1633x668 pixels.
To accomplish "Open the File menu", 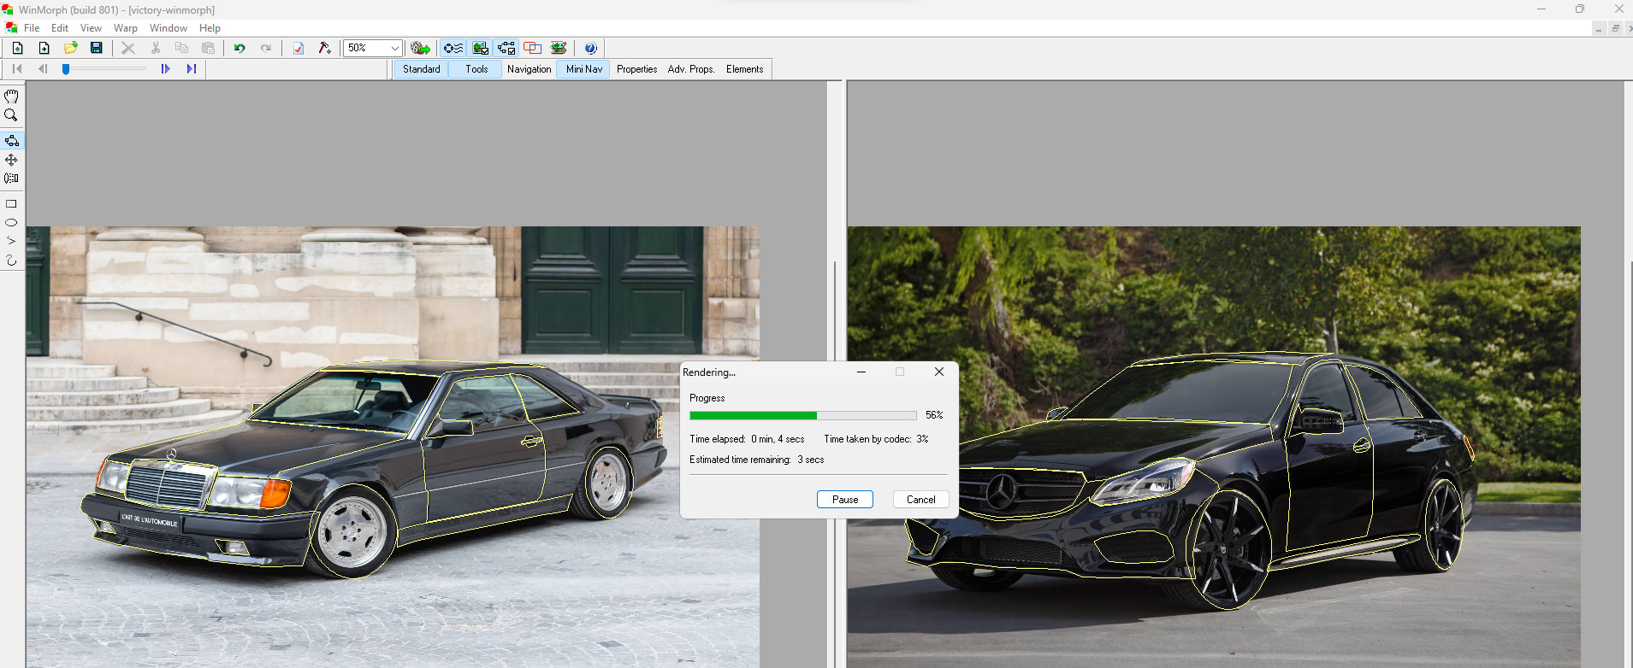I will 32,28.
